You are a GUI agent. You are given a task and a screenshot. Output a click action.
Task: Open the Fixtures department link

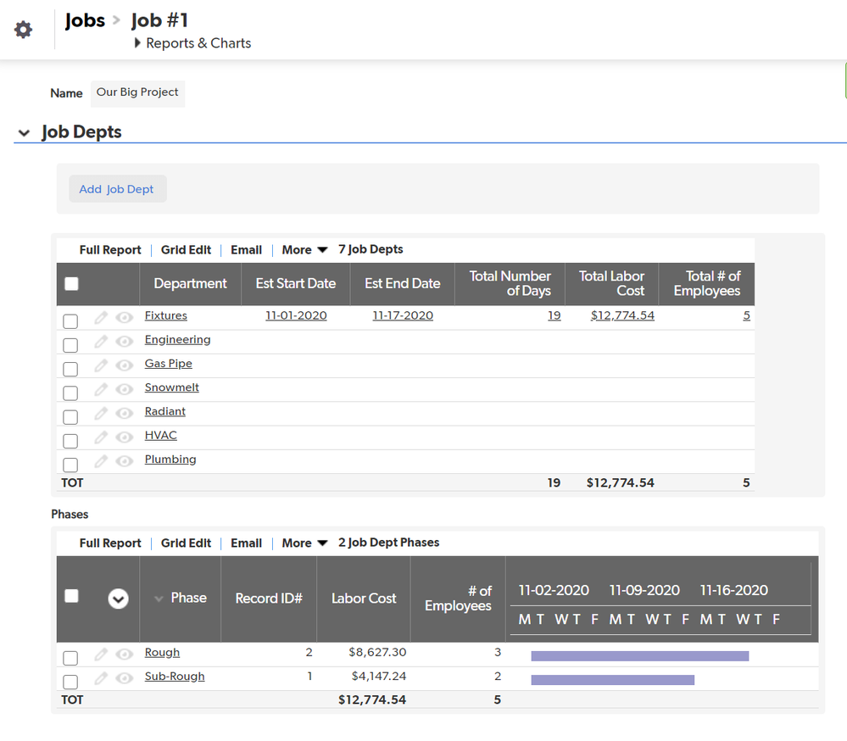166,315
